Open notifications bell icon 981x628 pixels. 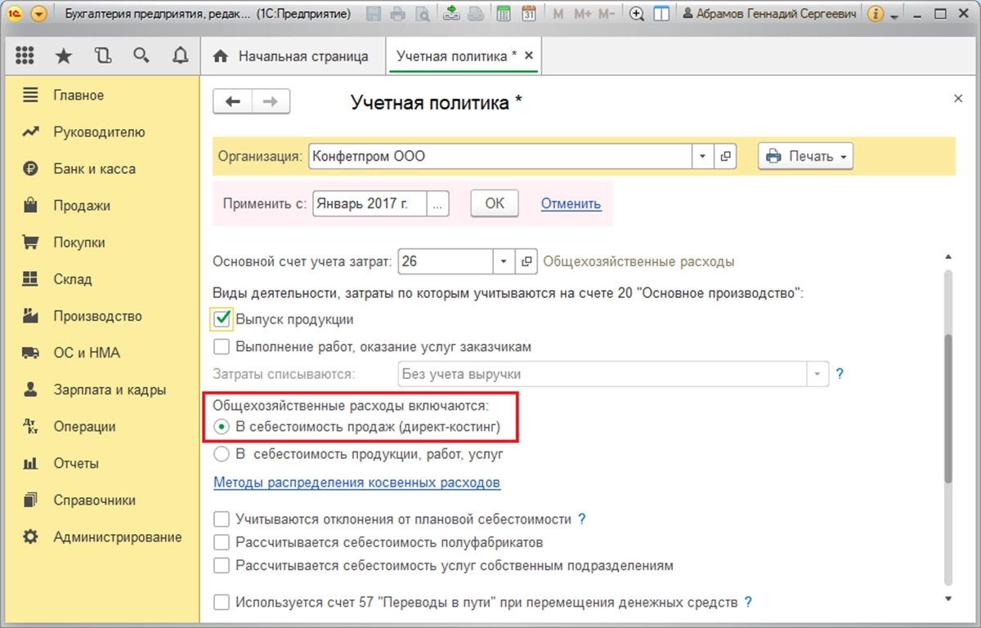[x=181, y=56]
